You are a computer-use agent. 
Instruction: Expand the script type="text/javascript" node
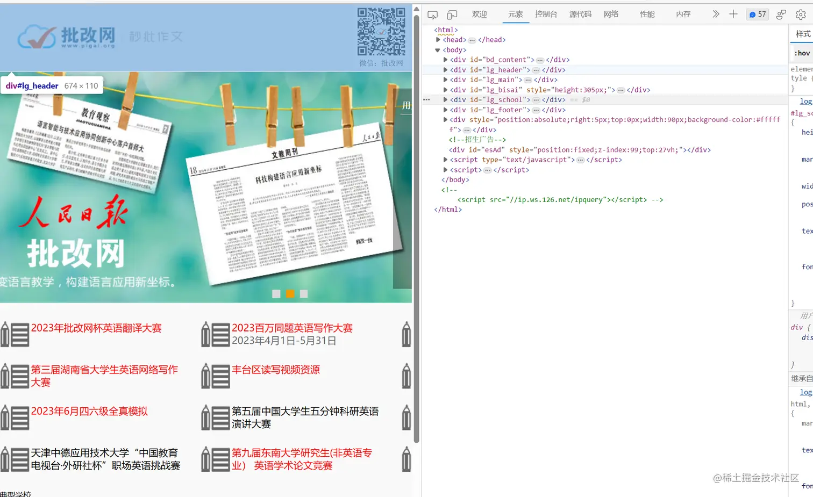pos(445,160)
